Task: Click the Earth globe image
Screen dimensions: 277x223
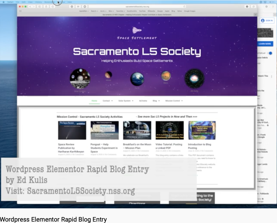Action: pos(137,79)
